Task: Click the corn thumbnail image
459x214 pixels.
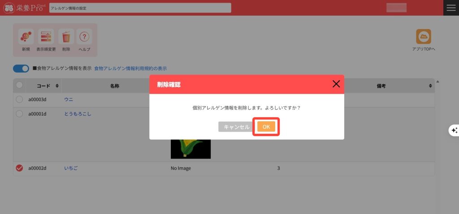Action: [191, 149]
